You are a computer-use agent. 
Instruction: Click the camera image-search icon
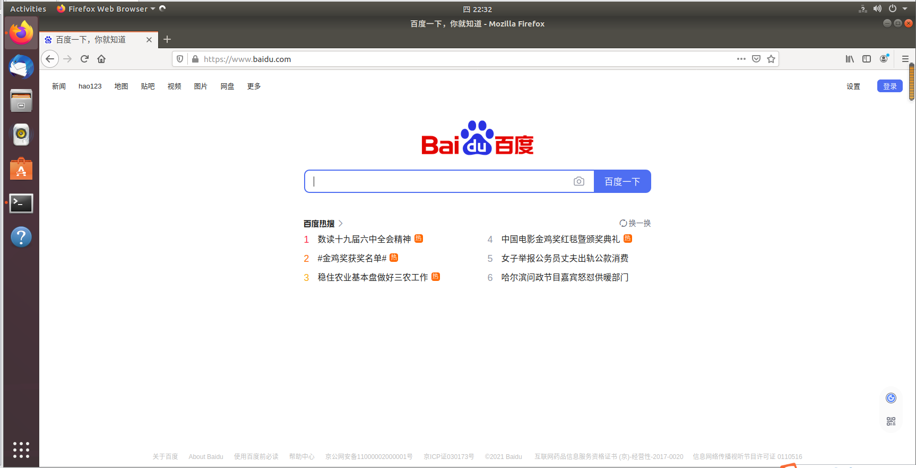(x=579, y=181)
